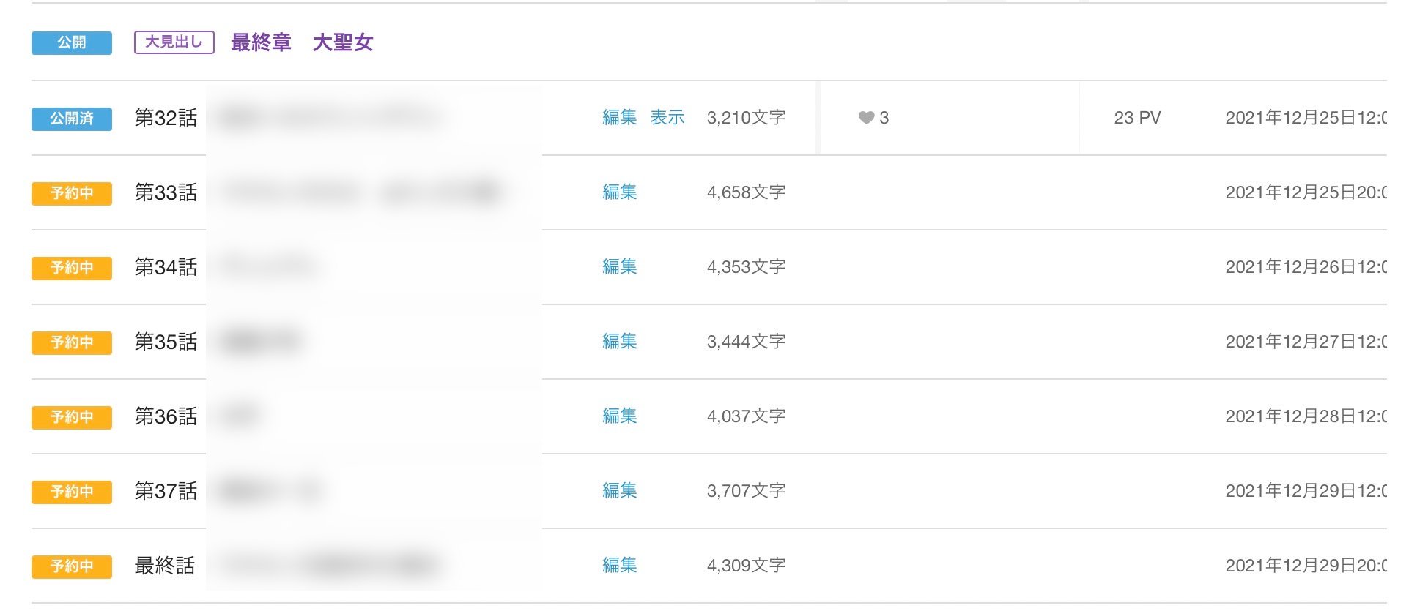Click the 大見出し heading tag
Image resolution: width=1417 pixels, height=611 pixels.
coord(174,42)
